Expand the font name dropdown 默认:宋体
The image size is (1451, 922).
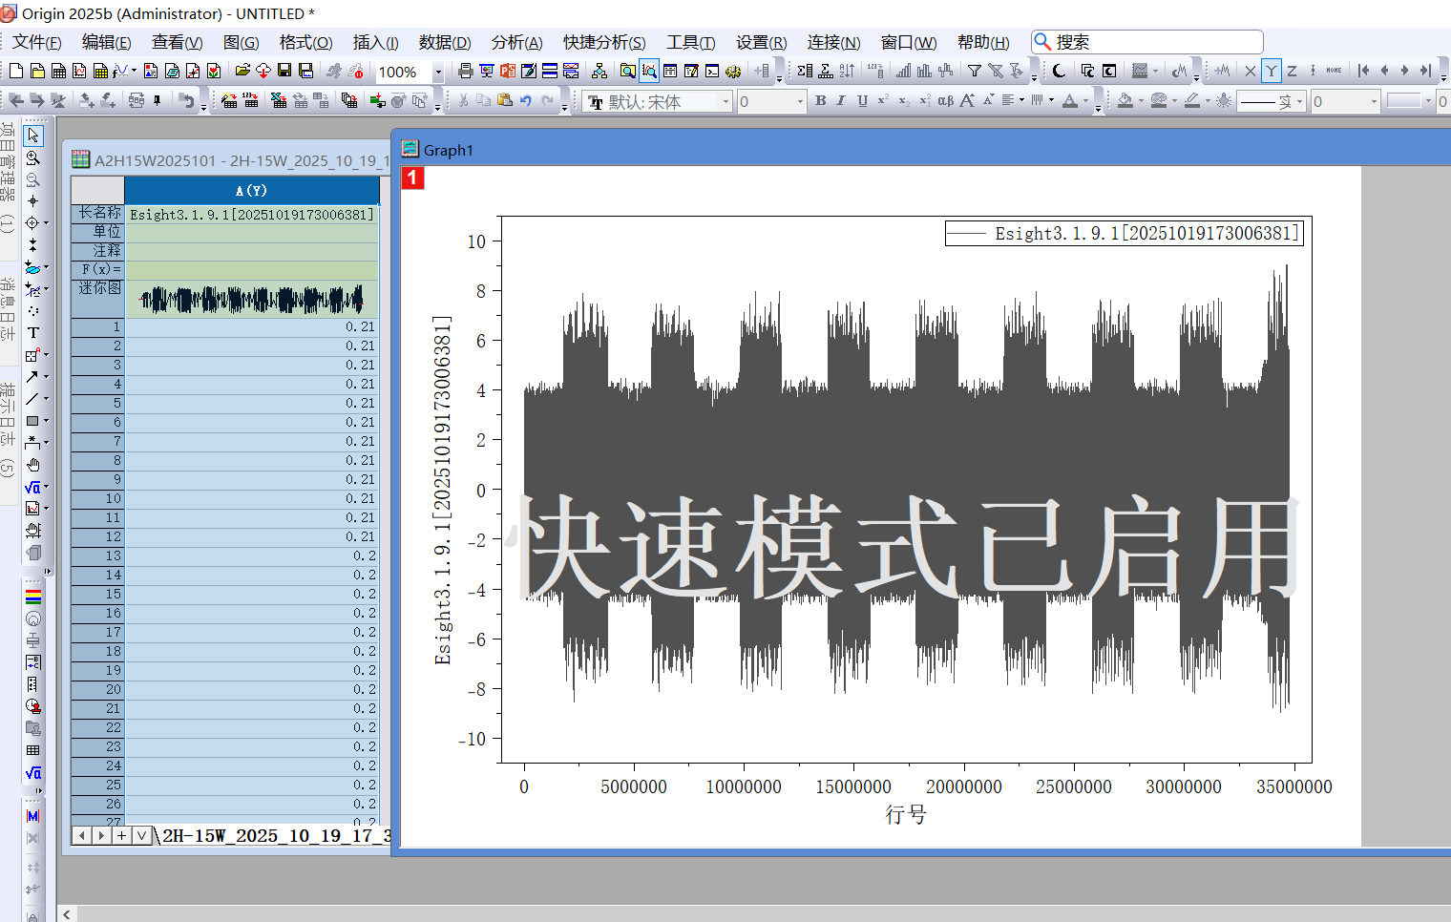pyautogui.click(x=725, y=101)
